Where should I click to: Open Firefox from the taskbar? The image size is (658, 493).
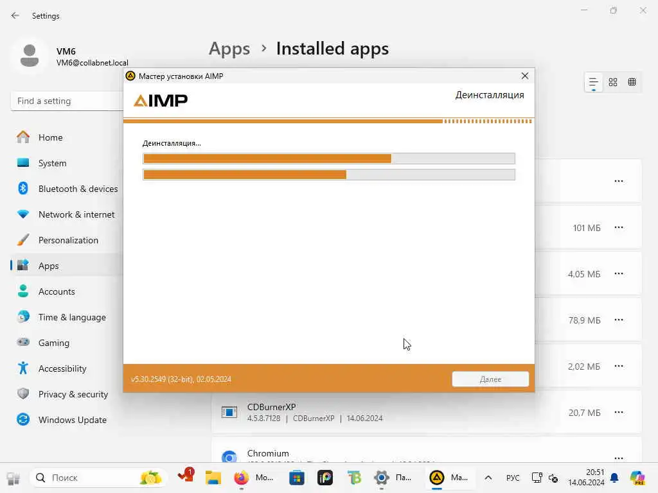click(242, 478)
